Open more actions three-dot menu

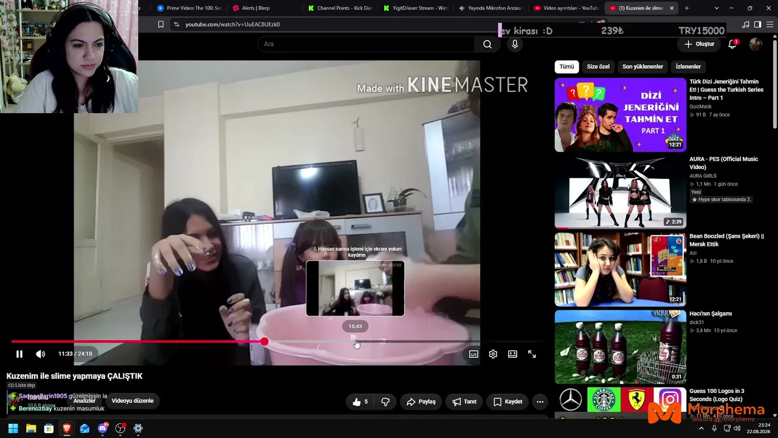[540, 401]
